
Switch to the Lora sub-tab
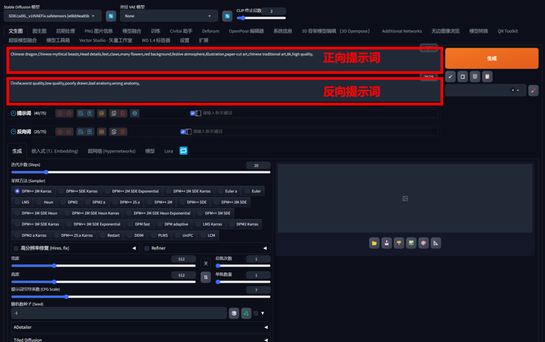point(169,151)
